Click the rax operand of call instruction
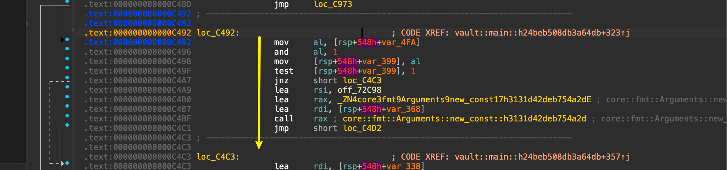 321,119
